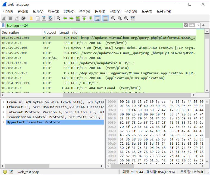Select the TCP [PSH, ACK] packet row
Screen dimensions: 210x175
click(x=98, y=48)
